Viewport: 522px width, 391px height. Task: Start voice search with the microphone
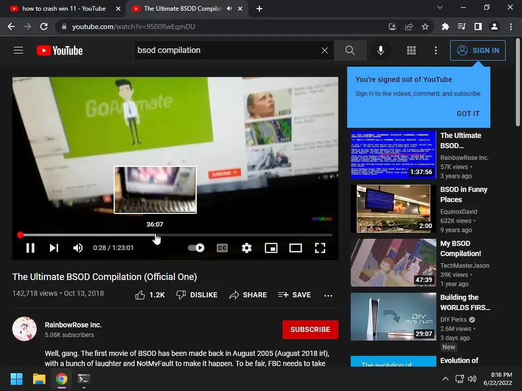(380, 50)
